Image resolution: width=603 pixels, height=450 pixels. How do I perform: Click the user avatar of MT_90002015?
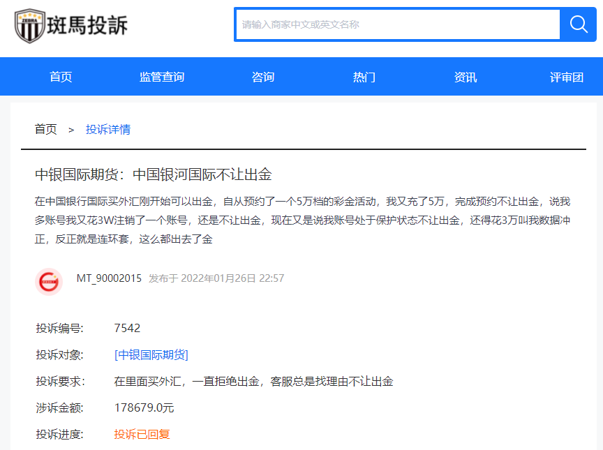pos(49,282)
